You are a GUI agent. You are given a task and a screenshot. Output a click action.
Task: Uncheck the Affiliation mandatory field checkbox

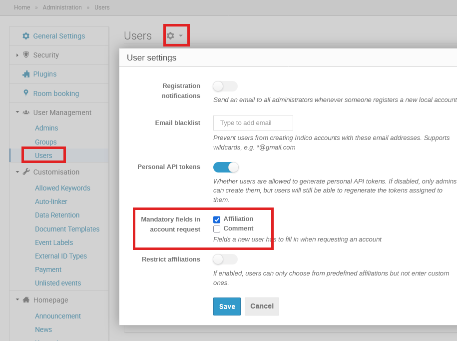coord(217,219)
